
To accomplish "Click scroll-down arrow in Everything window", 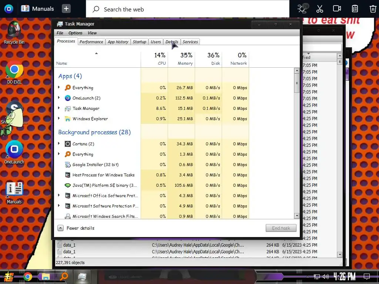I will (x=340, y=254).
